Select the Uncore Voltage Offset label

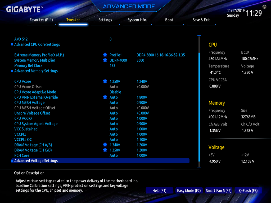pos(32,113)
